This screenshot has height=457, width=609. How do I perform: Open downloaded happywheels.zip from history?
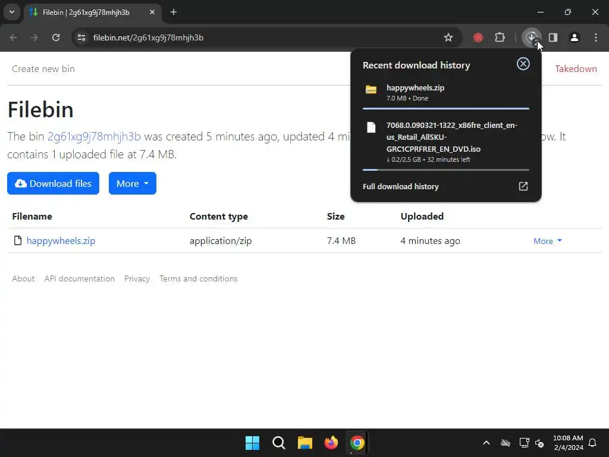(x=446, y=92)
